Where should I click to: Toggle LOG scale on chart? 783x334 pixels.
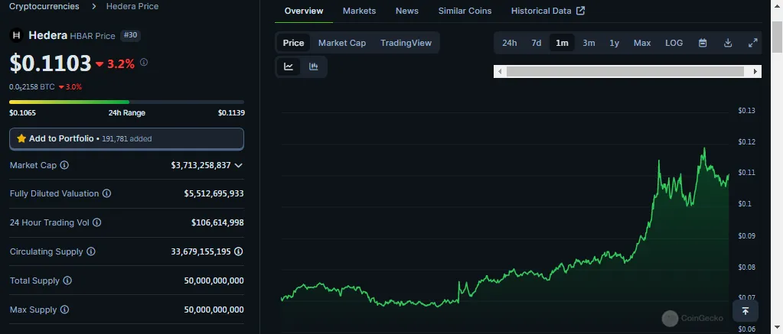[x=674, y=43]
